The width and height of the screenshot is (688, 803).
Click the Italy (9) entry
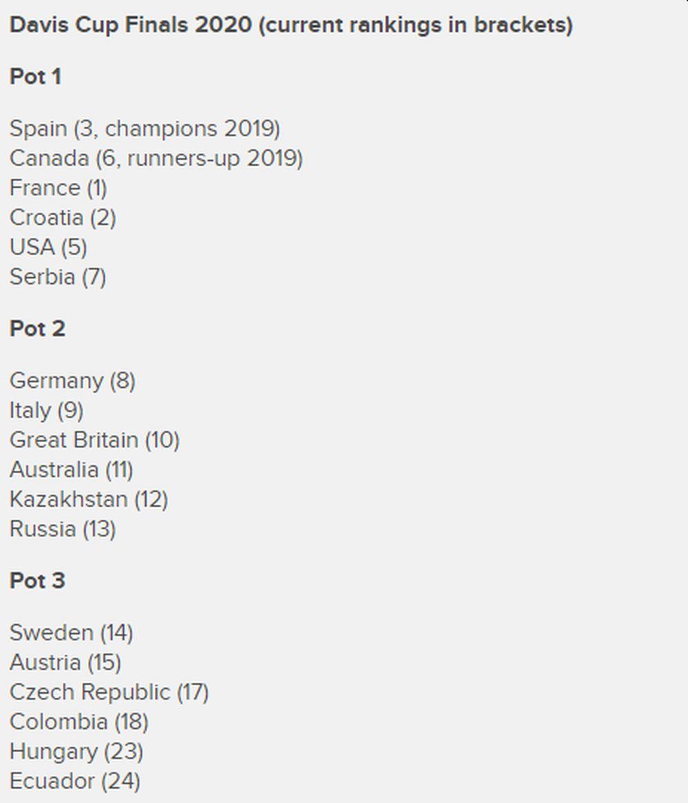pos(46,410)
